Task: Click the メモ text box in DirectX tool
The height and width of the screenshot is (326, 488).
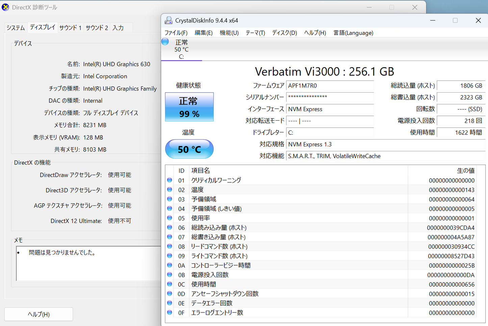Action: coord(88,264)
